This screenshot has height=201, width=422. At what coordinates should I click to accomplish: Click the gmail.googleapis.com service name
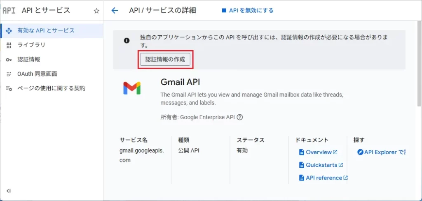tap(142, 155)
